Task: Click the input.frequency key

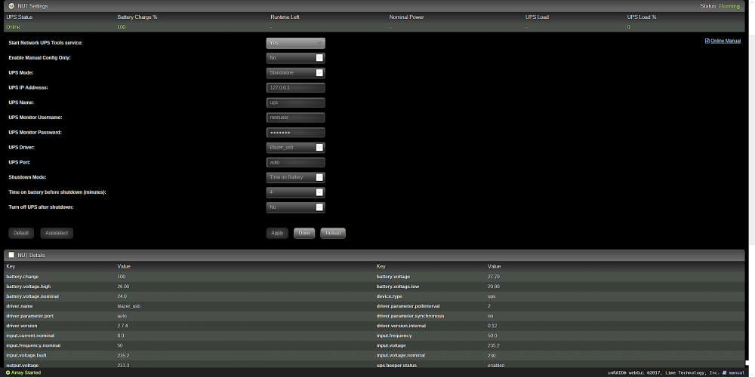Action: [x=394, y=336]
